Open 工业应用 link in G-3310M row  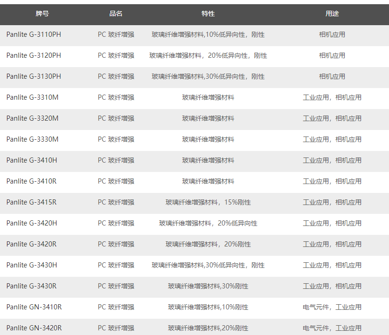tap(316, 98)
